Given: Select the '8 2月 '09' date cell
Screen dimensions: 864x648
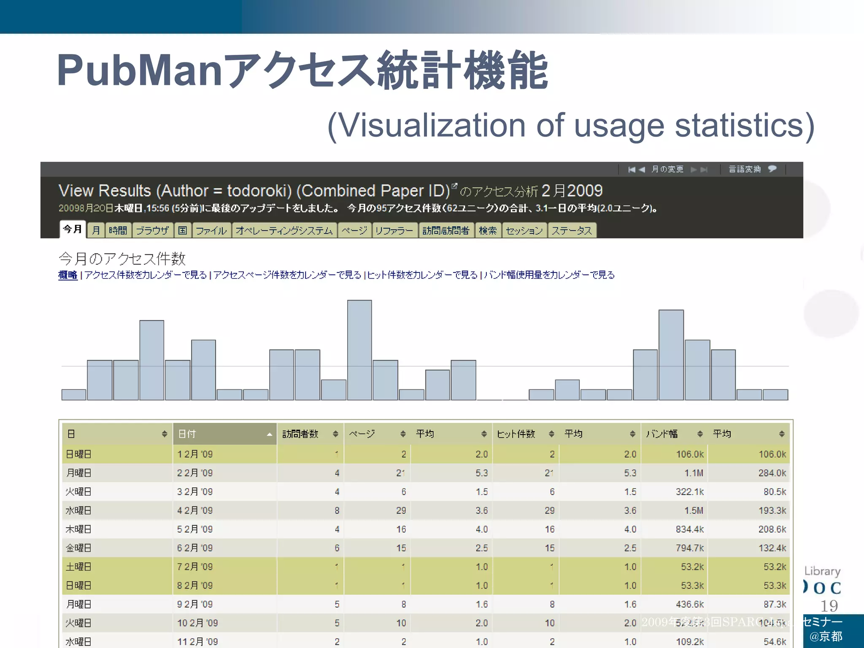Looking at the screenshot, I should pos(225,586).
